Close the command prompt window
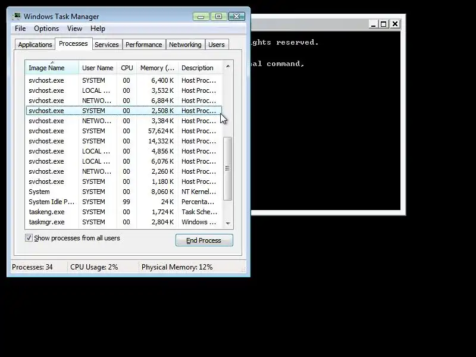 pos(395,24)
